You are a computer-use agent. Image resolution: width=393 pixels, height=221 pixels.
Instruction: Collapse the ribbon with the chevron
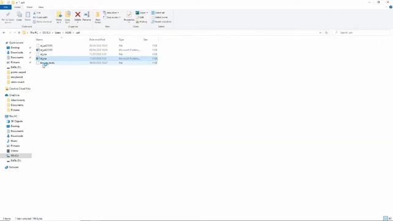click(x=386, y=7)
